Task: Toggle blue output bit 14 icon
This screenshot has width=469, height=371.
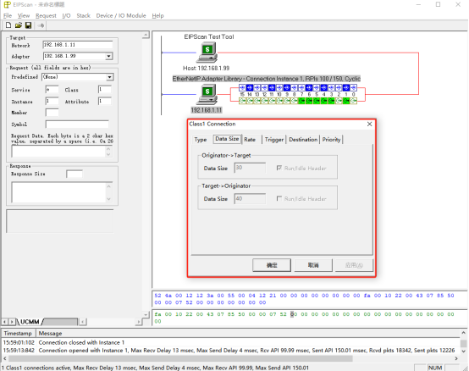Action: coord(250,87)
